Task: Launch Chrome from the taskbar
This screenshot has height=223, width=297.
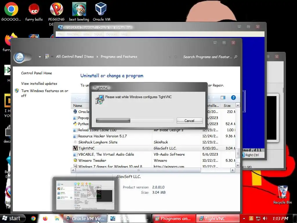Action: pos(33,218)
